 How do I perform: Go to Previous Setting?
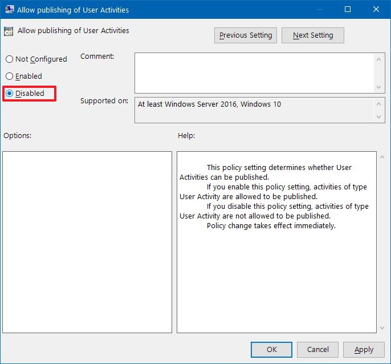pos(245,35)
